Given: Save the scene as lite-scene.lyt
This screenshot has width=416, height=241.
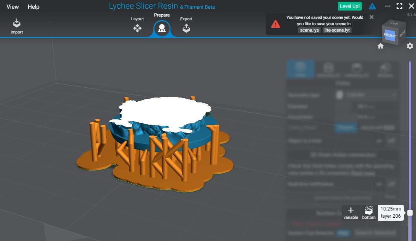Looking at the screenshot, I should [337, 30].
